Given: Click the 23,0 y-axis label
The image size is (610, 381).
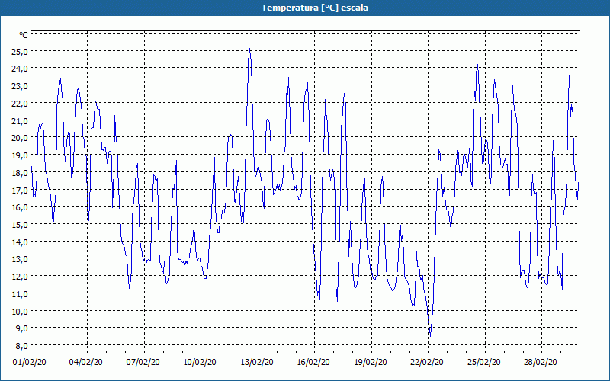Looking at the screenshot, I should coord(19,86).
